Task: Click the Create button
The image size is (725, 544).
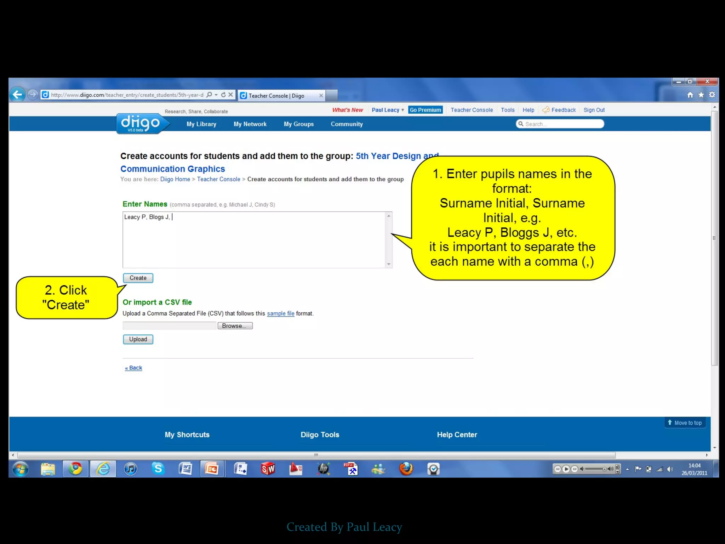Action: [138, 278]
